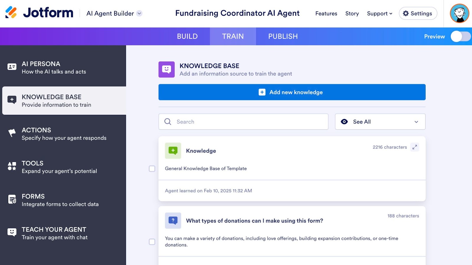Open the Settings button
The image size is (472, 265).
[418, 13]
